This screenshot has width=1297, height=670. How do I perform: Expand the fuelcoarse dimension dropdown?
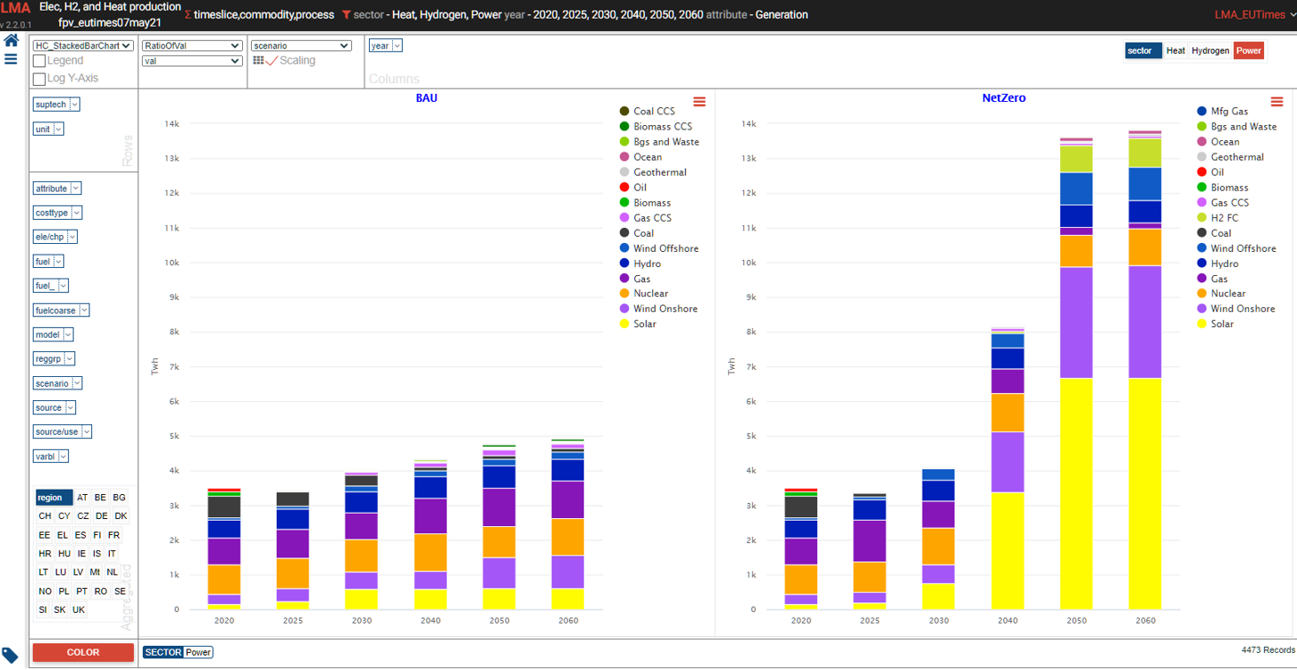click(x=62, y=310)
